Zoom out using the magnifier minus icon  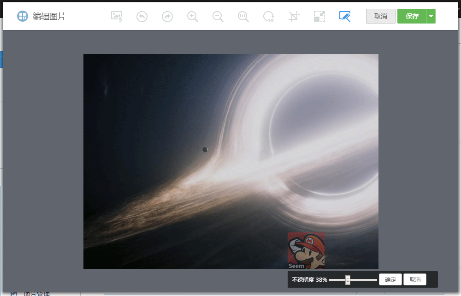coord(218,17)
